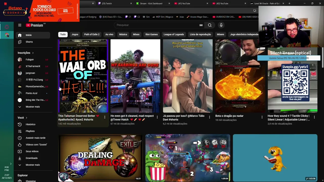Open options menu for 'Já passou por isso' short

coord(210,117)
